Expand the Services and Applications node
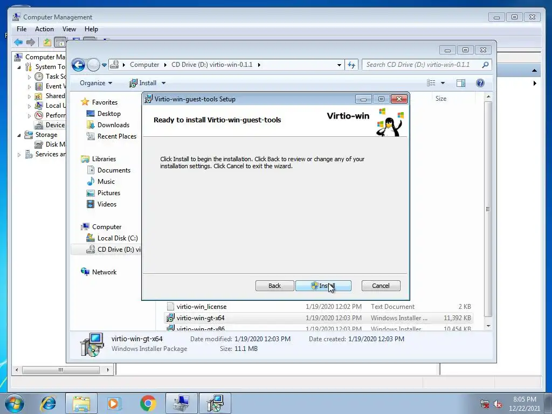The height and width of the screenshot is (414, 552). [19, 155]
